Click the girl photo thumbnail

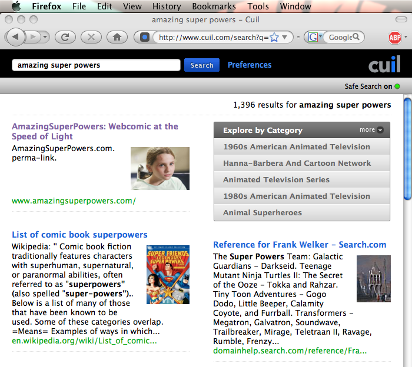(160, 168)
